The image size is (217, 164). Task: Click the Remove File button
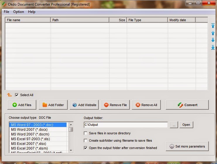[115, 105]
